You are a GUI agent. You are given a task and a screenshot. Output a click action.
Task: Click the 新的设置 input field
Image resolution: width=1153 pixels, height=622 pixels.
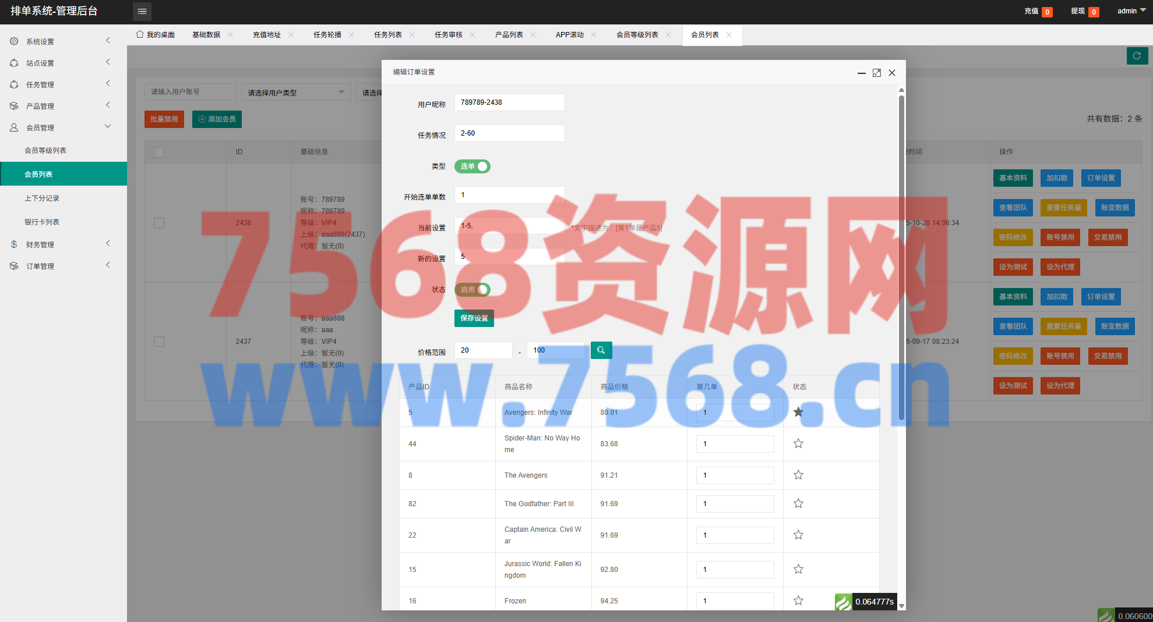(509, 257)
